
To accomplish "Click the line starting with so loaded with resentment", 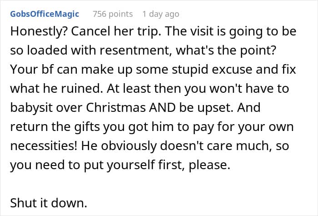I will (x=143, y=50).
